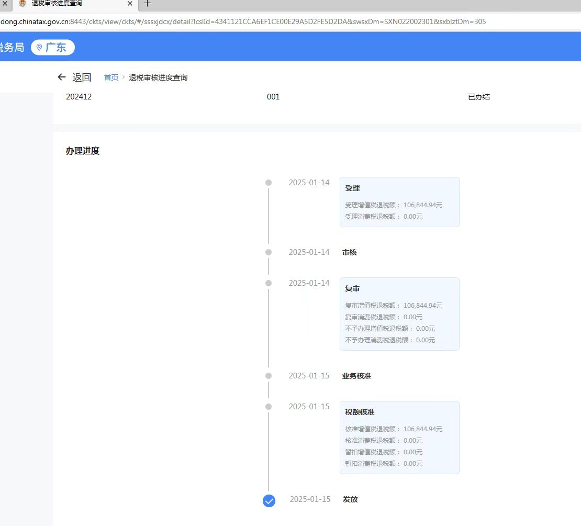Click the back arrow beside 返回
This screenshot has width=581, height=526.
61,77
